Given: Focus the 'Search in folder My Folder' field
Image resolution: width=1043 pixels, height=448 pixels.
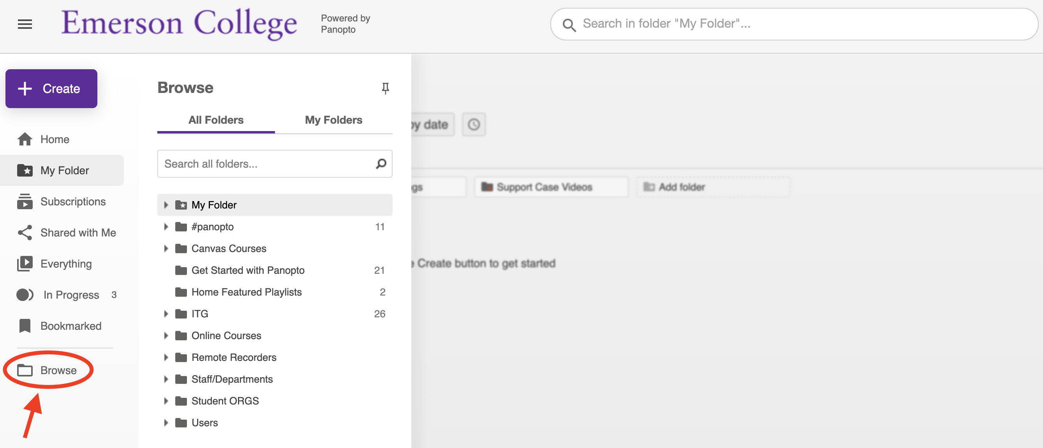Looking at the screenshot, I should click(794, 24).
